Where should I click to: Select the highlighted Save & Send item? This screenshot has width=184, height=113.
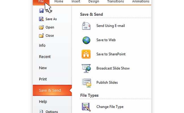click(x=52, y=90)
